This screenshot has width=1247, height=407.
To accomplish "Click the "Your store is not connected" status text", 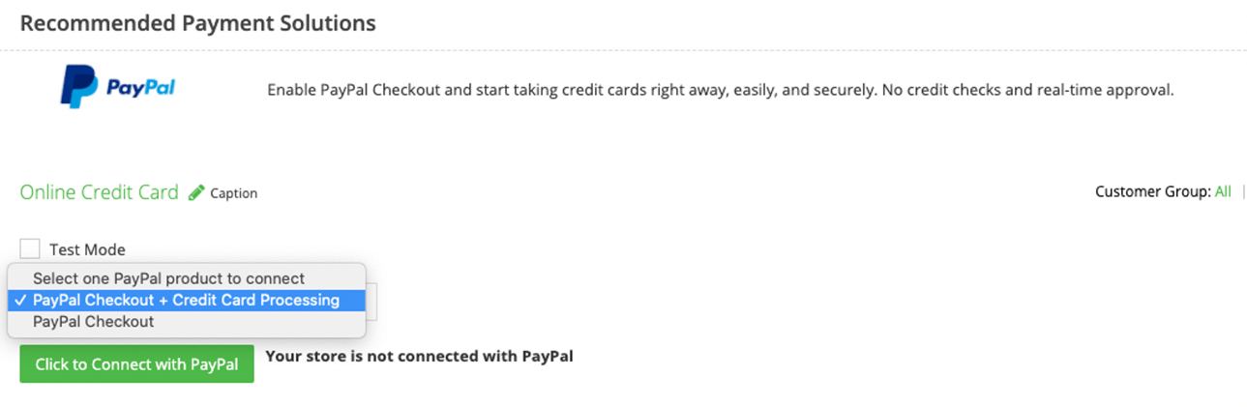I will (x=419, y=356).
